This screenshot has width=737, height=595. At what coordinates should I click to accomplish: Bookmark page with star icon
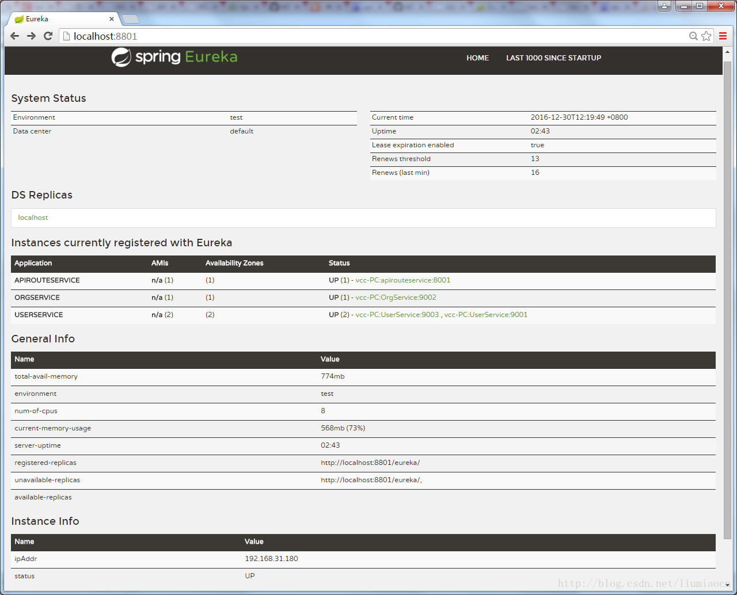pyautogui.click(x=706, y=36)
